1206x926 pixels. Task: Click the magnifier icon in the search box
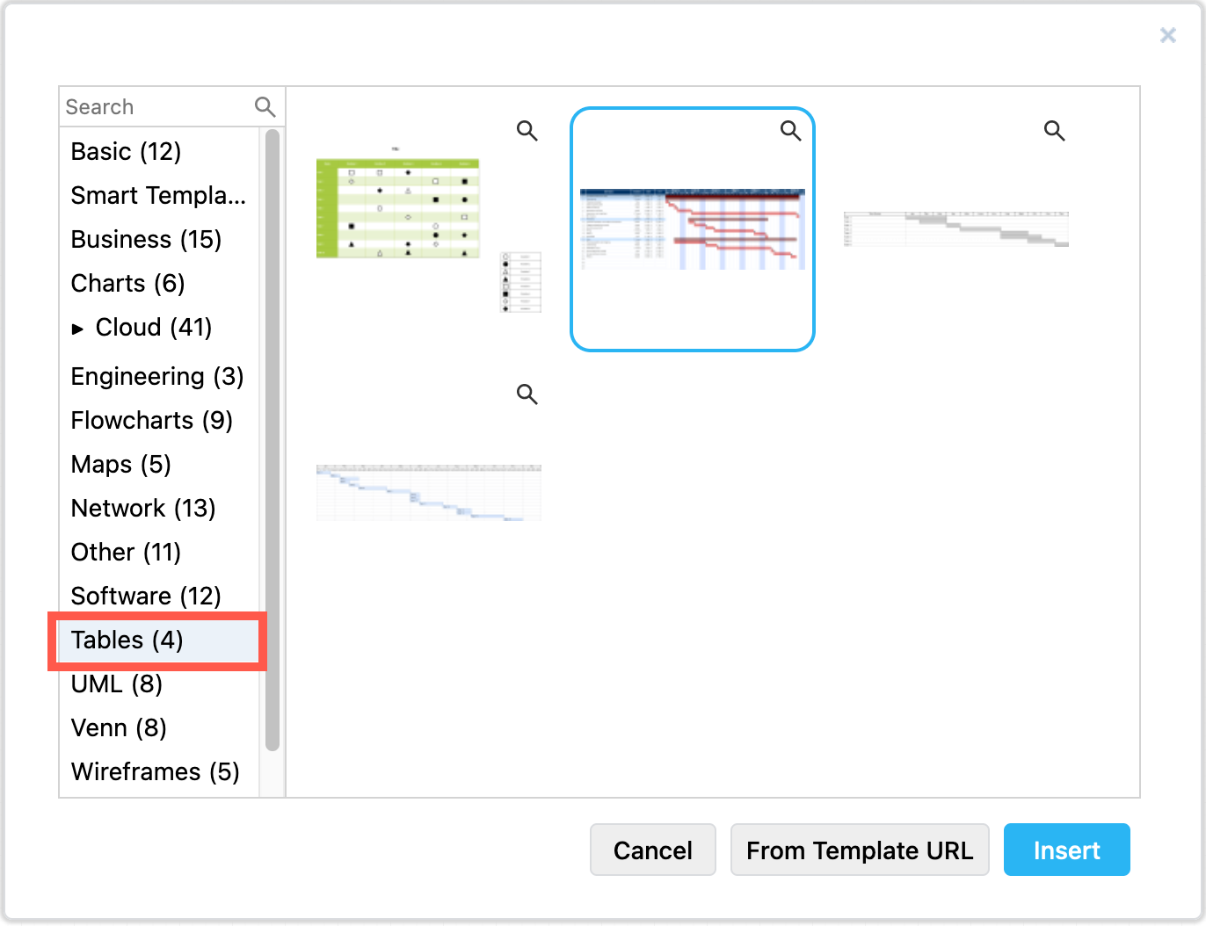click(265, 106)
